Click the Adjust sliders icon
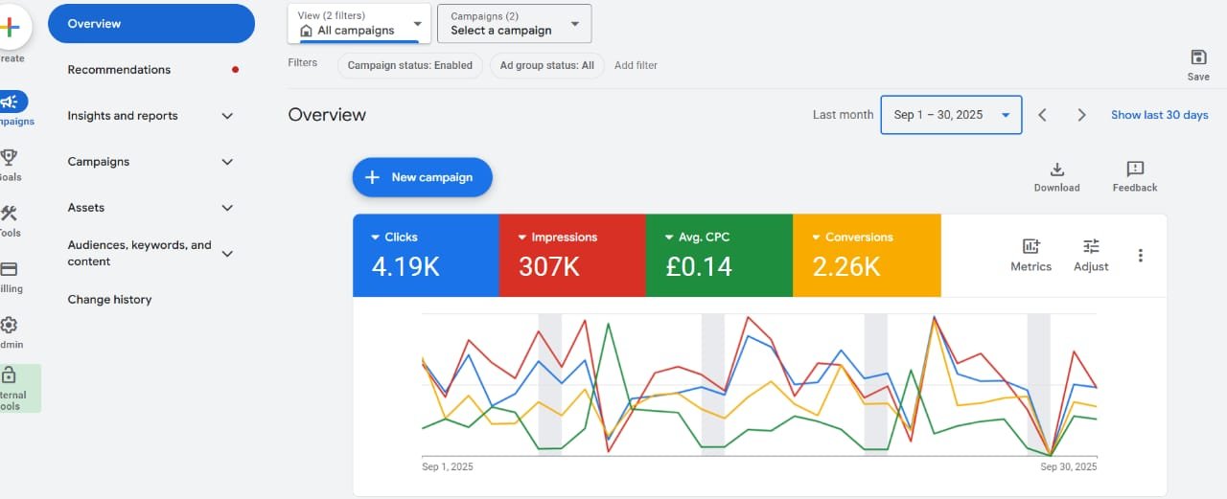 click(x=1091, y=247)
